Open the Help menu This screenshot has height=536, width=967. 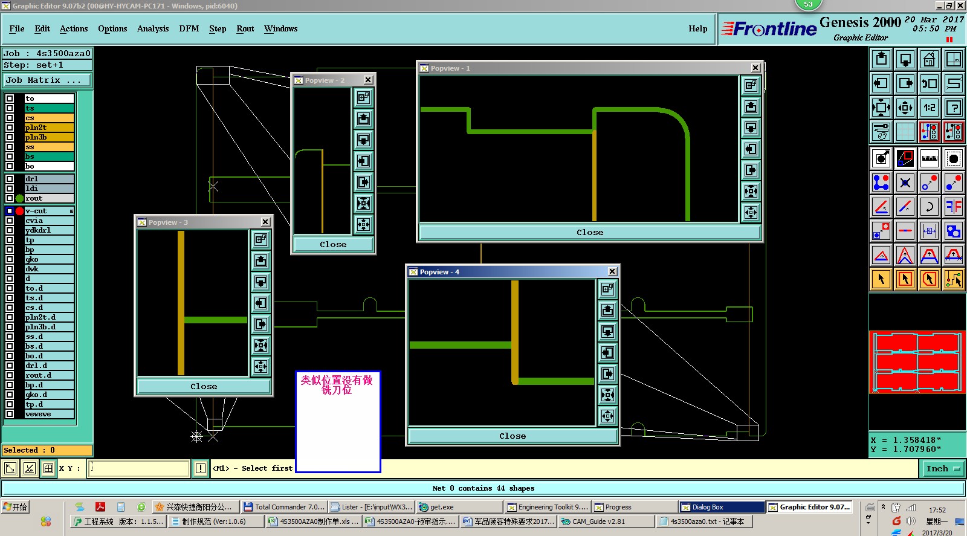pyautogui.click(x=697, y=28)
